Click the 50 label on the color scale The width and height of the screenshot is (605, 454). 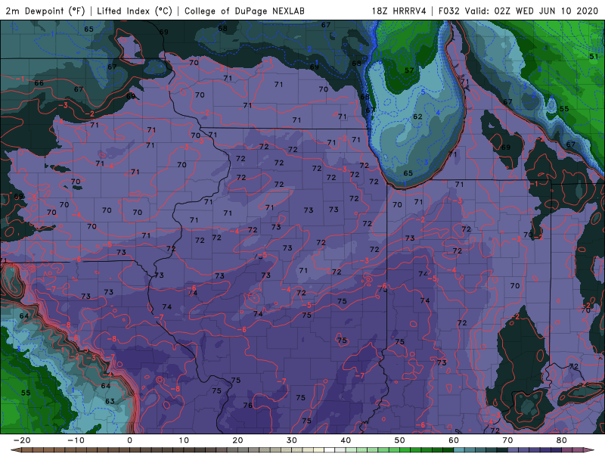[400, 440]
